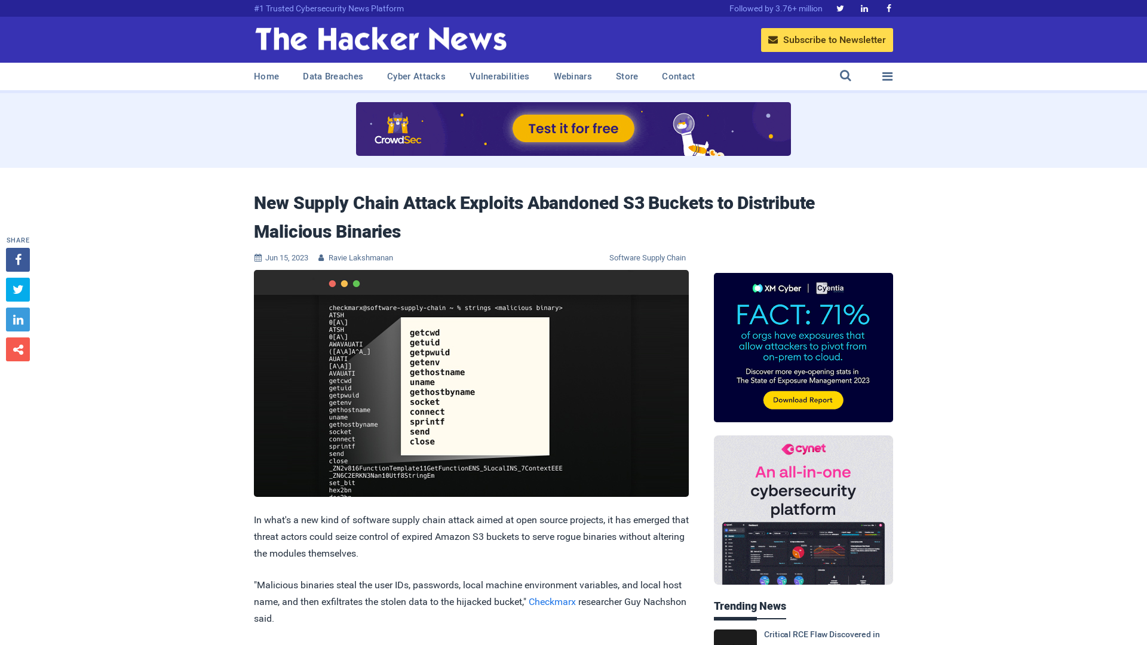Select the Home menu tab

point(266,76)
